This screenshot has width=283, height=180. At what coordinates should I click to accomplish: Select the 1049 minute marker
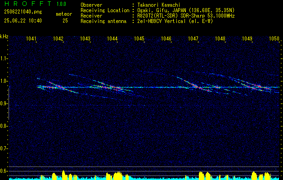[x=247, y=38]
